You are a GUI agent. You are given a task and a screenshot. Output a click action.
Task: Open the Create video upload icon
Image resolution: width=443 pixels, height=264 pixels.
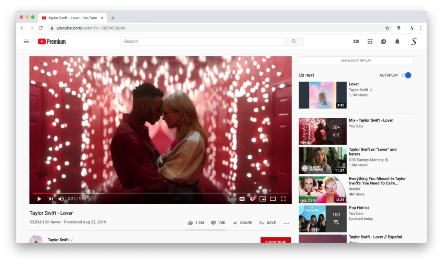[x=356, y=41]
